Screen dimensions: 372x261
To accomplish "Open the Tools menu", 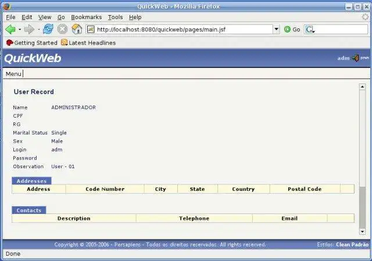I will point(115,17).
